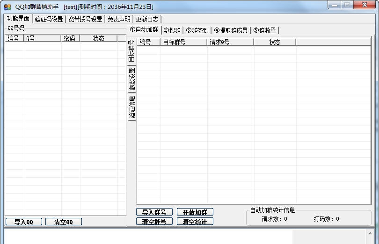Click the Q号 column header in QQ list
Viewport: 379px width, 244px height.
42,38
